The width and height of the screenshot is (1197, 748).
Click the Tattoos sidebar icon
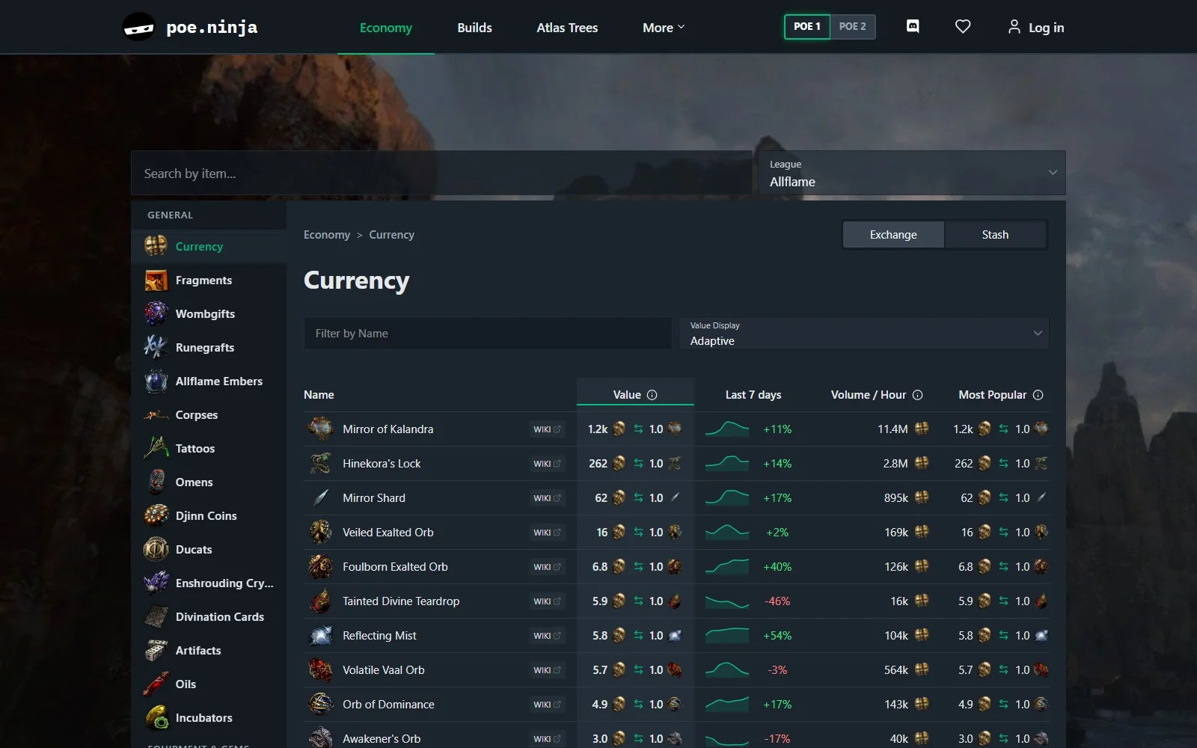point(156,448)
